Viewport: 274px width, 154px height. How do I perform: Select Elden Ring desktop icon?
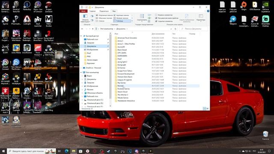coord(48,107)
